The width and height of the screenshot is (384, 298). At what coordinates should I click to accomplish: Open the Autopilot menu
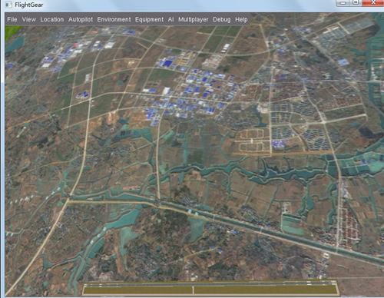pos(81,19)
